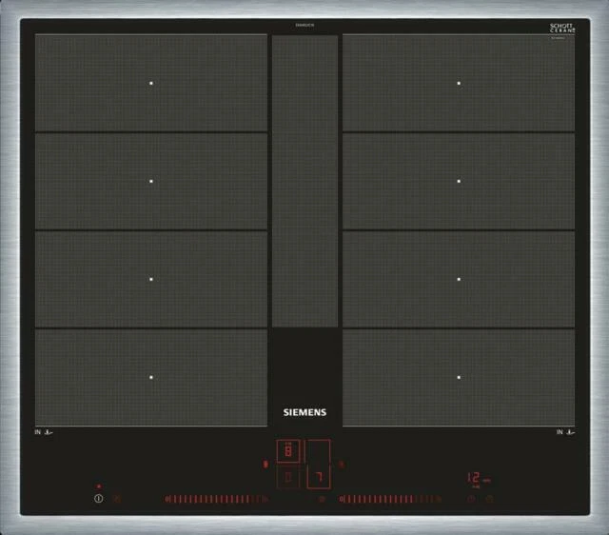The height and width of the screenshot is (535, 609).
Task: Tap the red indicator light above the power switch
Action: pos(99,486)
